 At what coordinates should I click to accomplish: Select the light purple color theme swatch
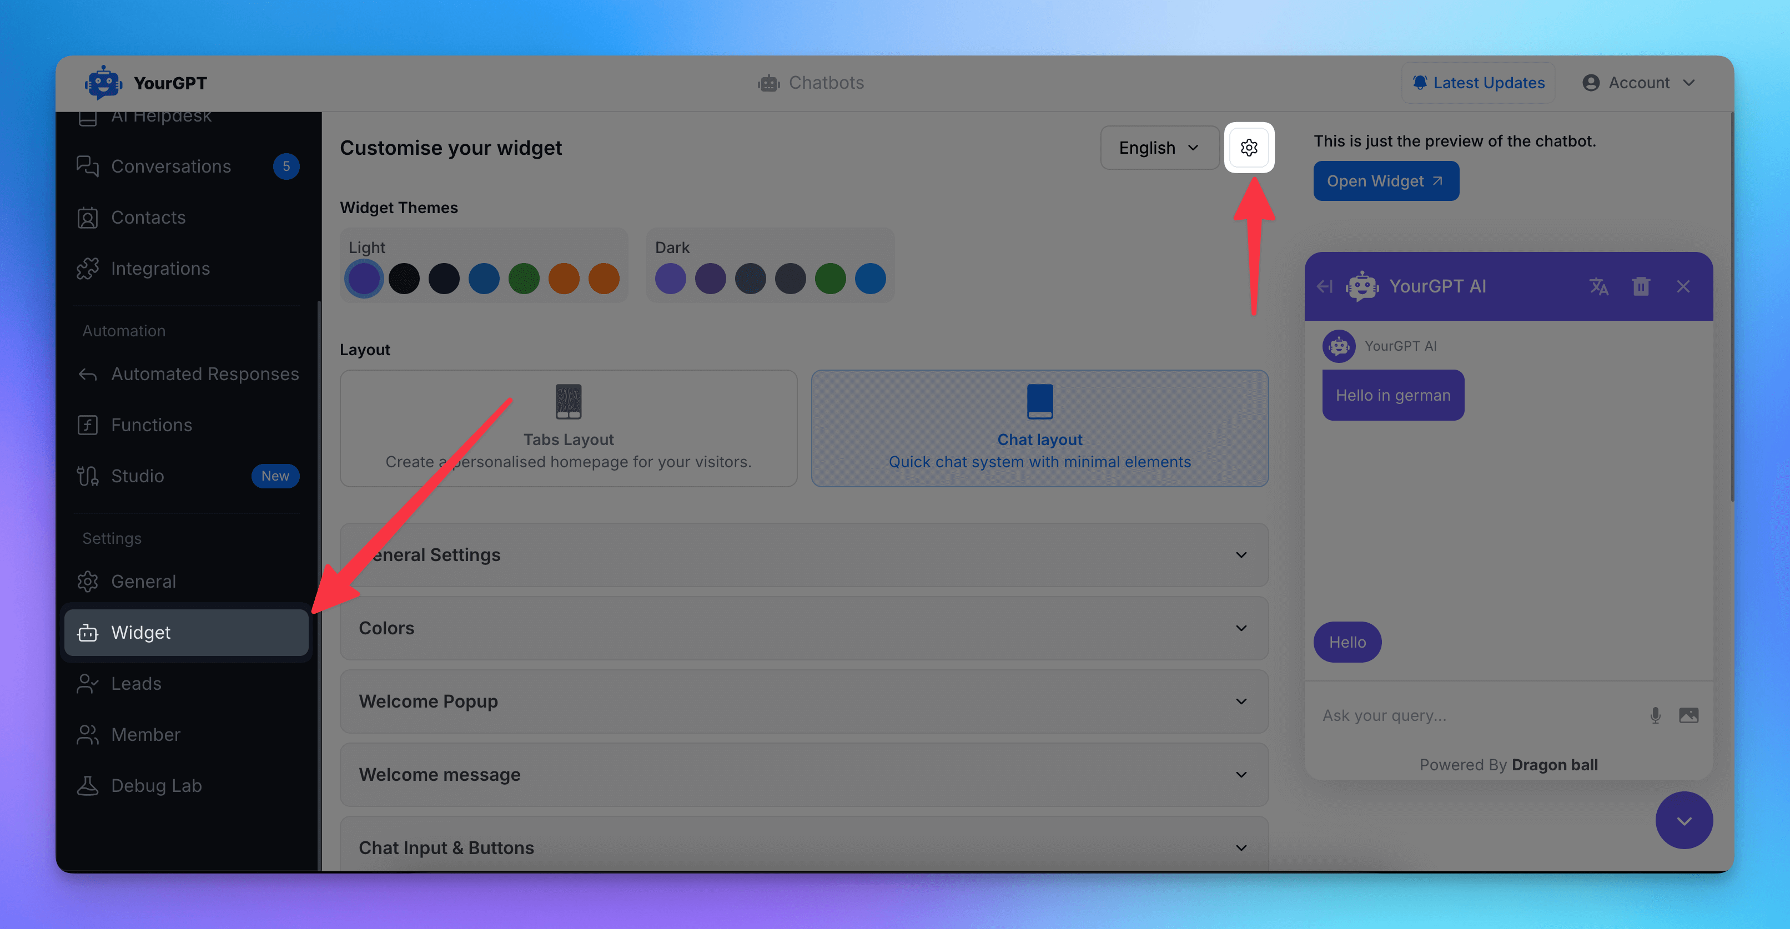tap(365, 278)
